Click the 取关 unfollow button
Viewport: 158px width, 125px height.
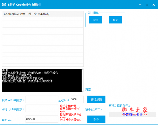tap(115, 20)
